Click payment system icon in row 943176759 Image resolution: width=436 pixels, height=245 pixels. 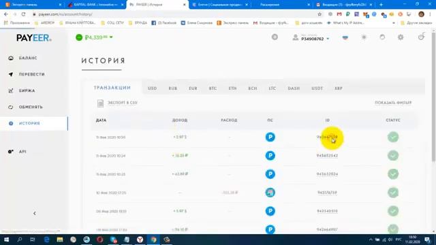click(x=270, y=193)
